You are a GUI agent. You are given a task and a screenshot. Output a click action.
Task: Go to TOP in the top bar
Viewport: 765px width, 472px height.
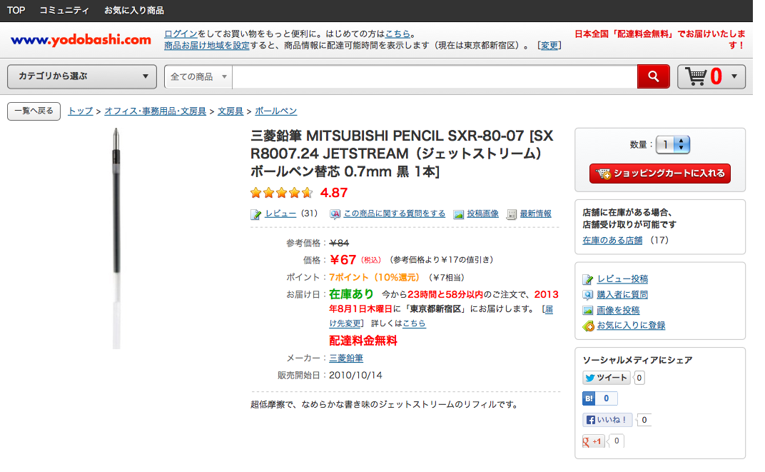click(x=16, y=10)
